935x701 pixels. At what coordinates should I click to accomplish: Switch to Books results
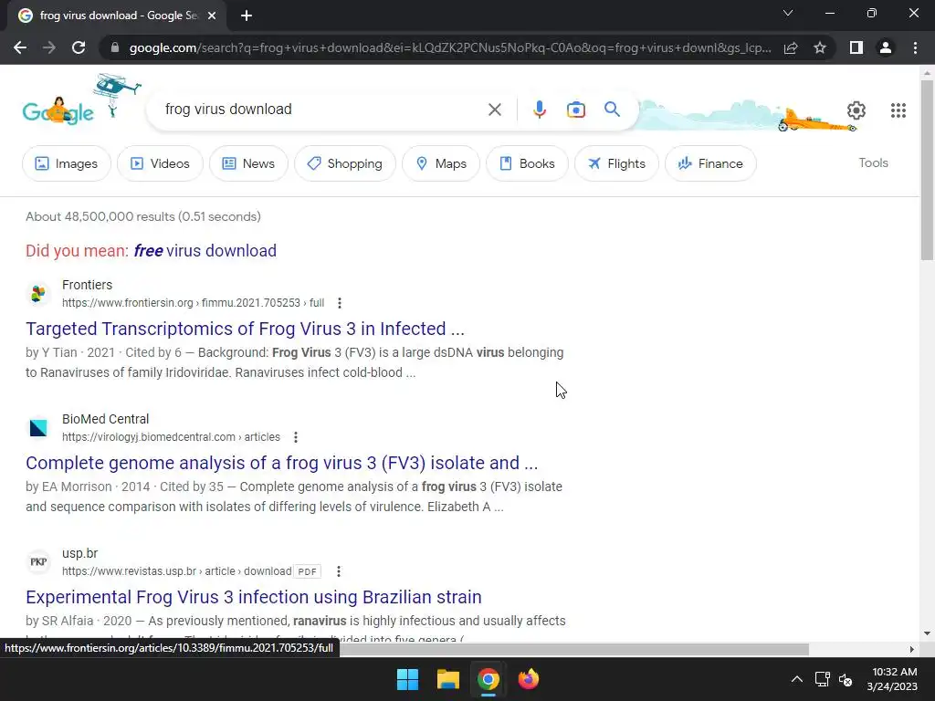527,163
